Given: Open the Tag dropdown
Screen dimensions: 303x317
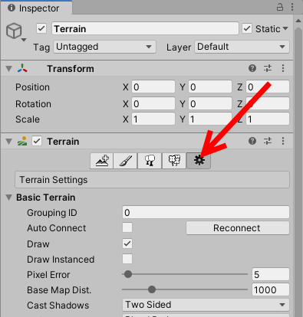Looking at the screenshot, I should [104, 47].
